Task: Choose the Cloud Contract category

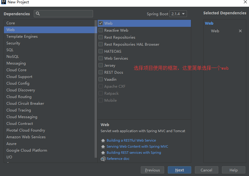Action: (49, 123)
